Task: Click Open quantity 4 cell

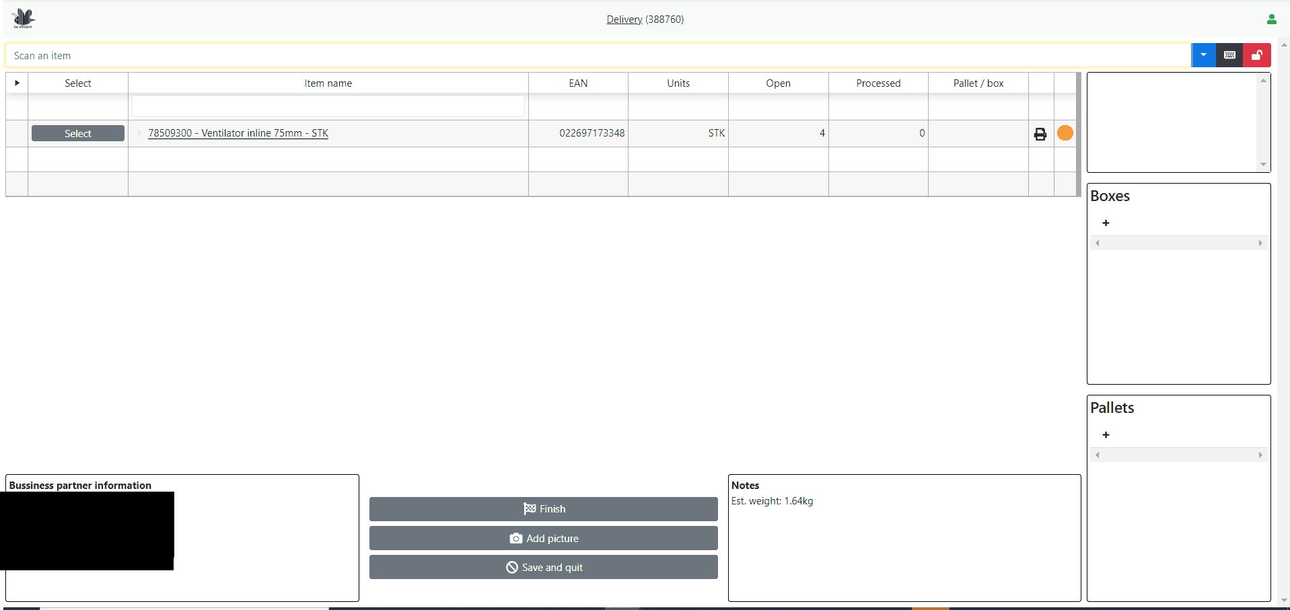Action: 779,133
